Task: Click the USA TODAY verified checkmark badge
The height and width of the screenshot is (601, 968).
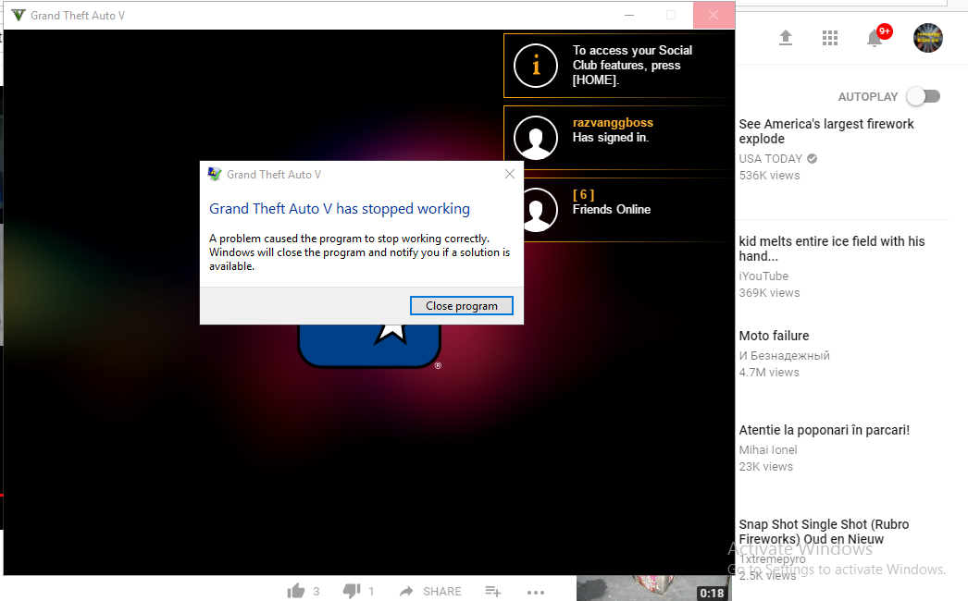Action: tap(813, 159)
